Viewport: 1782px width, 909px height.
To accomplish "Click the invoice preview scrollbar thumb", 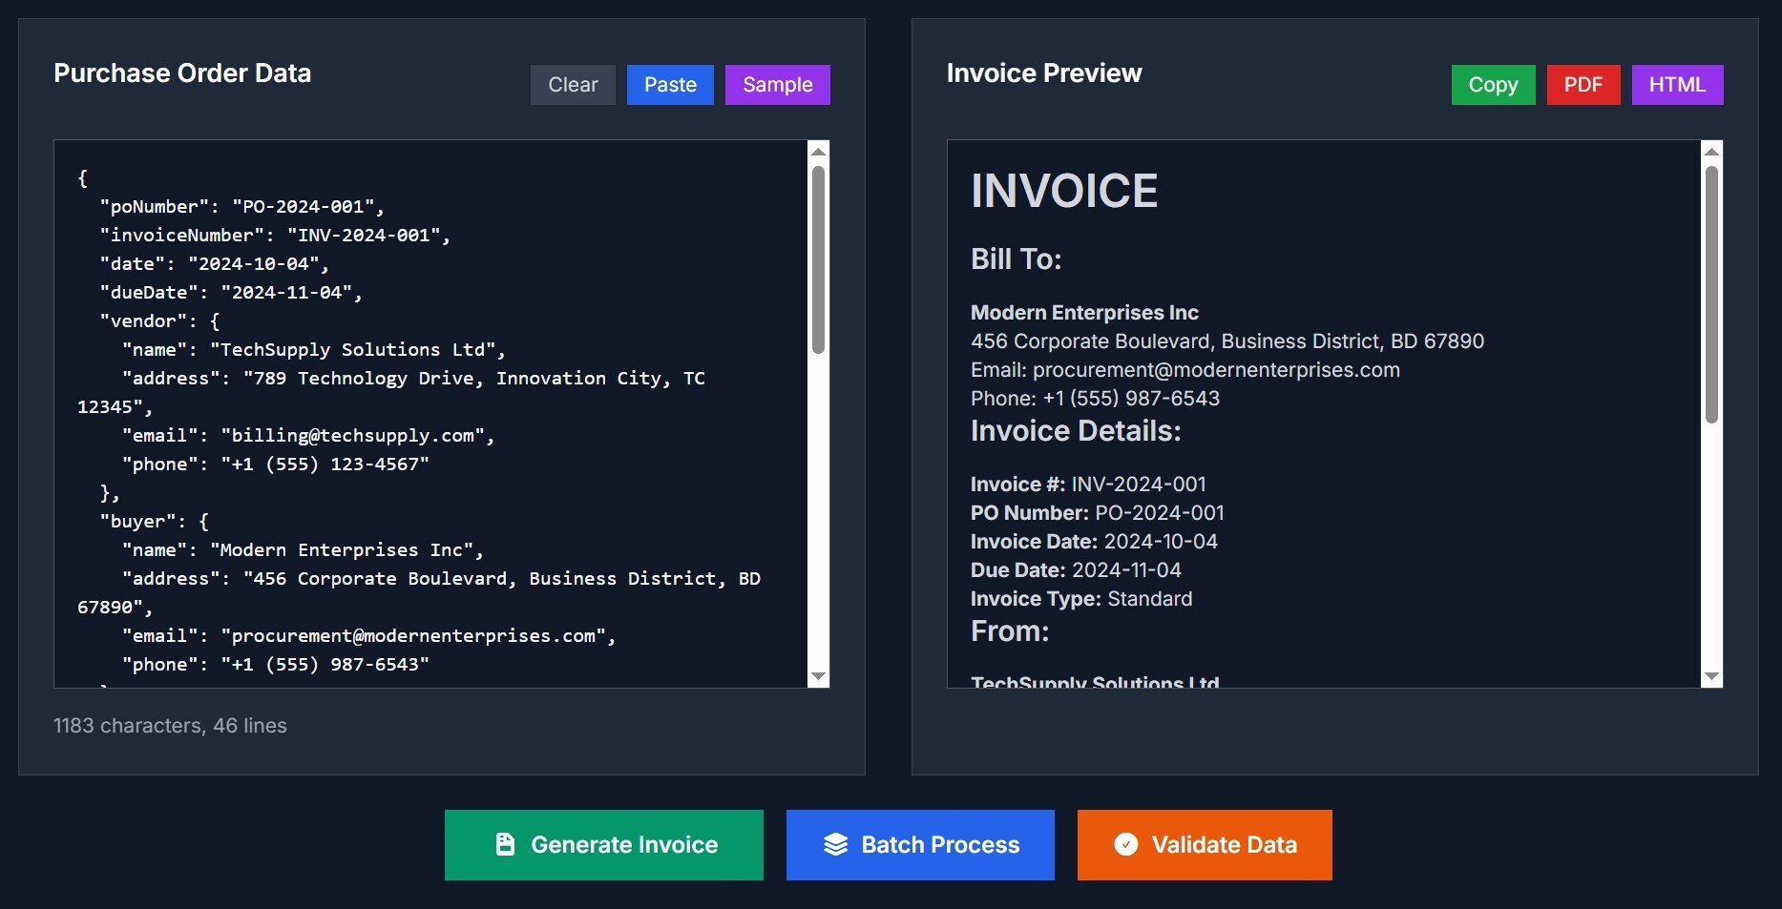I will [x=1711, y=294].
